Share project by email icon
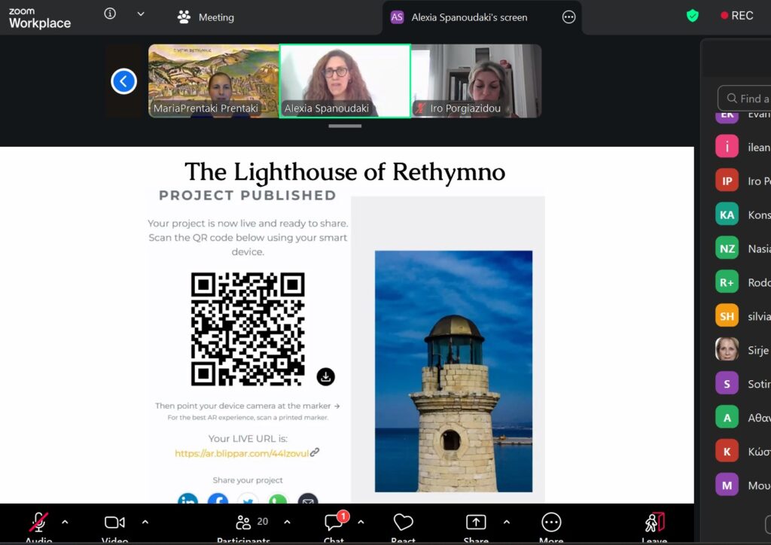Screen dimensions: 771x545 tap(308, 499)
